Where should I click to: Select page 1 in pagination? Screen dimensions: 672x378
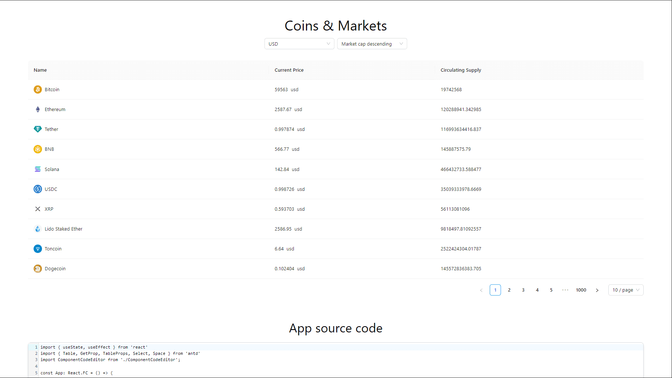pyautogui.click(x=495, y=290)
